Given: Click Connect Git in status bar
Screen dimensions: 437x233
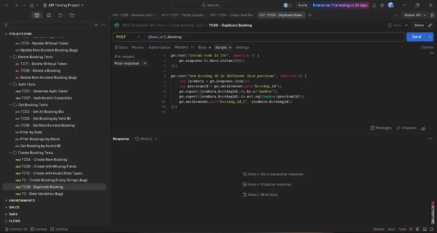Looking at the screenshot, I should [16, 229].
